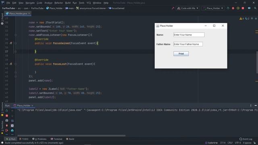The image size is (258, 145).
Task: Dump threads using the camera icon
Action: pos(7,120)
